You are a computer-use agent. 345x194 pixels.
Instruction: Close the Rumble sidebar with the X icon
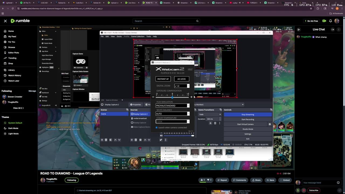coord(5,21)
